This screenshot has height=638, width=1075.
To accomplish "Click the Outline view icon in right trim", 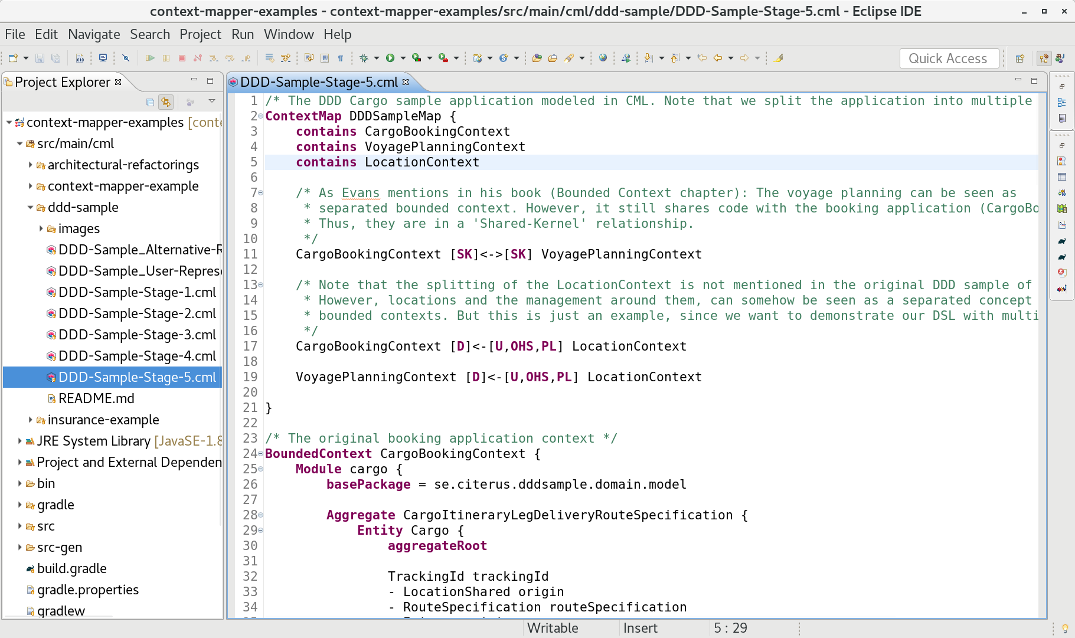I will tap(1062, 102).
